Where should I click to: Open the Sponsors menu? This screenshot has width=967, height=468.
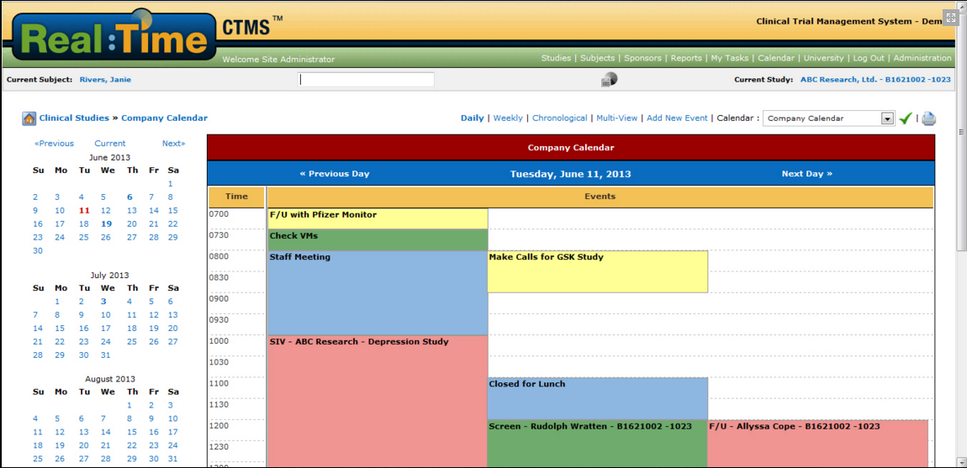(642, 58)
